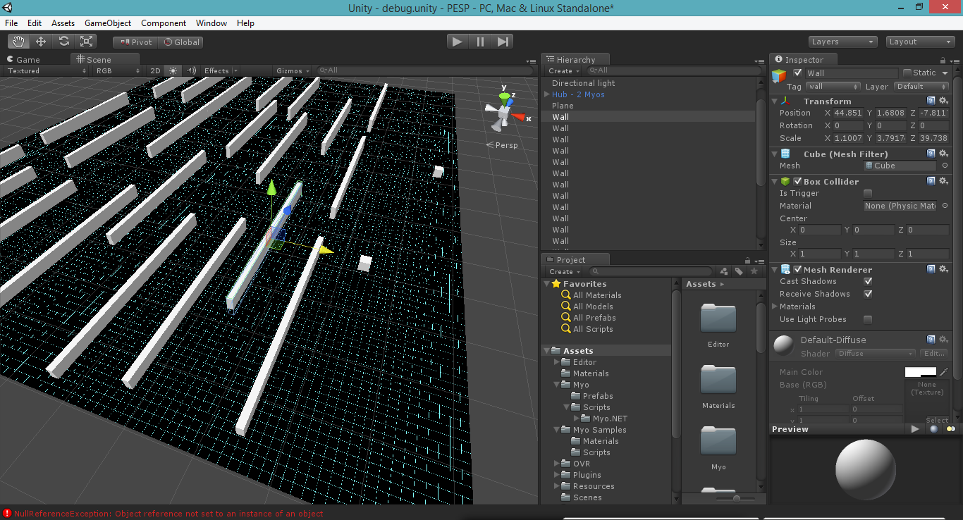
Task: Open the Layers dropdown
Action: [843, 42]
